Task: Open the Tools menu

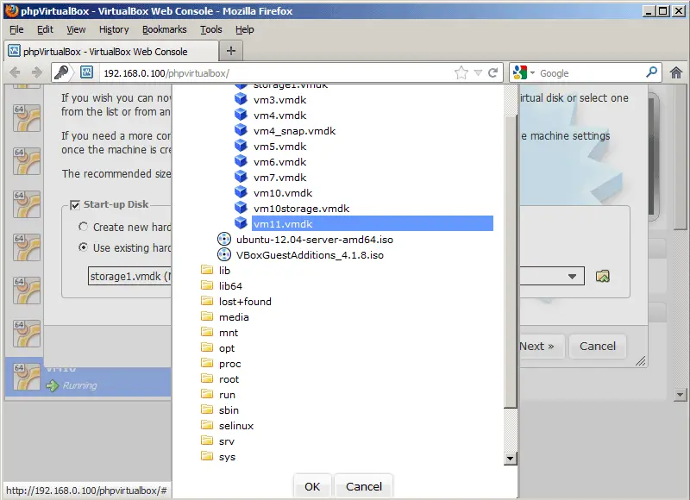Action: tap(211, 29)
